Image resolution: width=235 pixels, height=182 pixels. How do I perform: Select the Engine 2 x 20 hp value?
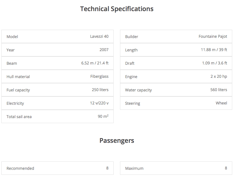(x=219, y=76)
